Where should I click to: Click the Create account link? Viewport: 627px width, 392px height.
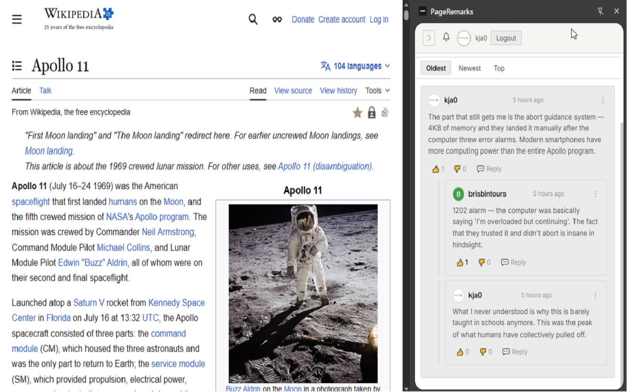tap(342, 20)
